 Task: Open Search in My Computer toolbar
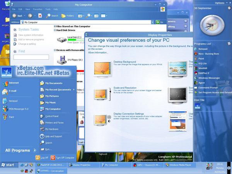pyautogui.click(x=52, y=16)
